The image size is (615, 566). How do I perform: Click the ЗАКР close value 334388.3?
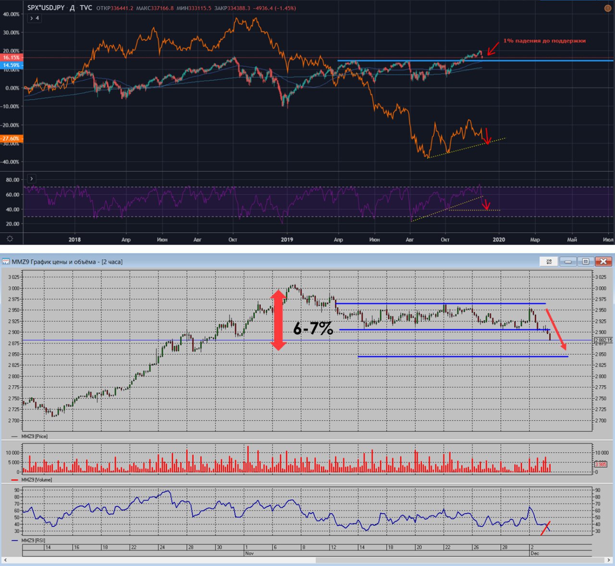tap(240, 8)
